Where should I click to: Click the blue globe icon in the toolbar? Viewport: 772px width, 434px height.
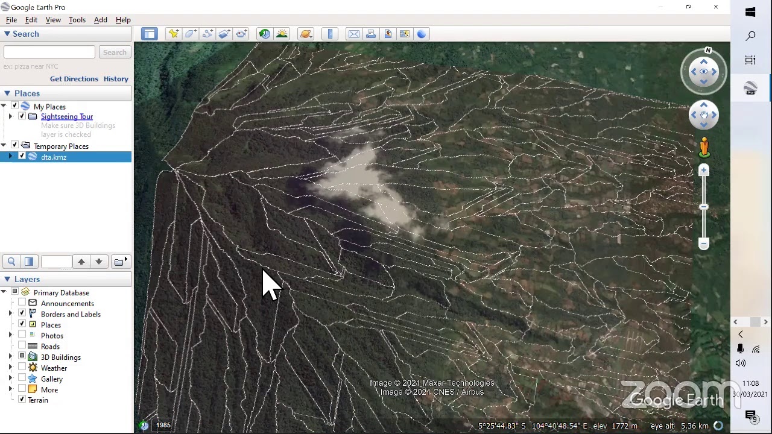pyautogui.click(x=422, y=34)
